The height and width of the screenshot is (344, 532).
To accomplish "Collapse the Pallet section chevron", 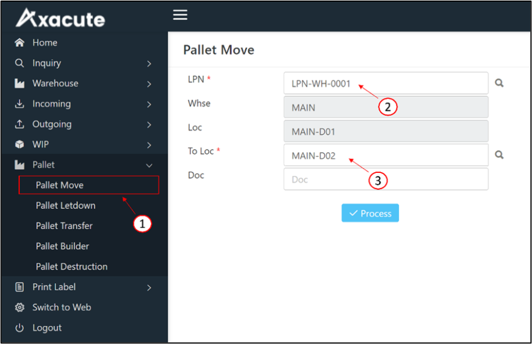I will pos(149,164).
